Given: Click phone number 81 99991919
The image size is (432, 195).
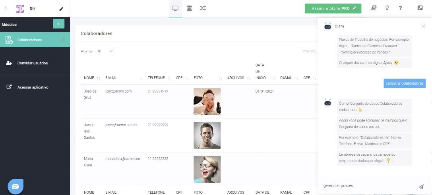Looking at the screenshot, I should (x=158, y=91).
